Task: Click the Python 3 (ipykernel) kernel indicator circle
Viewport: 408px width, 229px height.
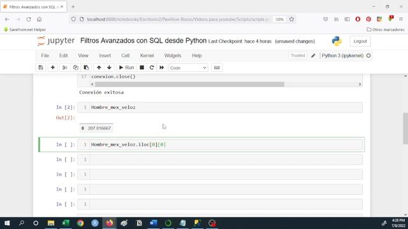Action: point(368,55)
